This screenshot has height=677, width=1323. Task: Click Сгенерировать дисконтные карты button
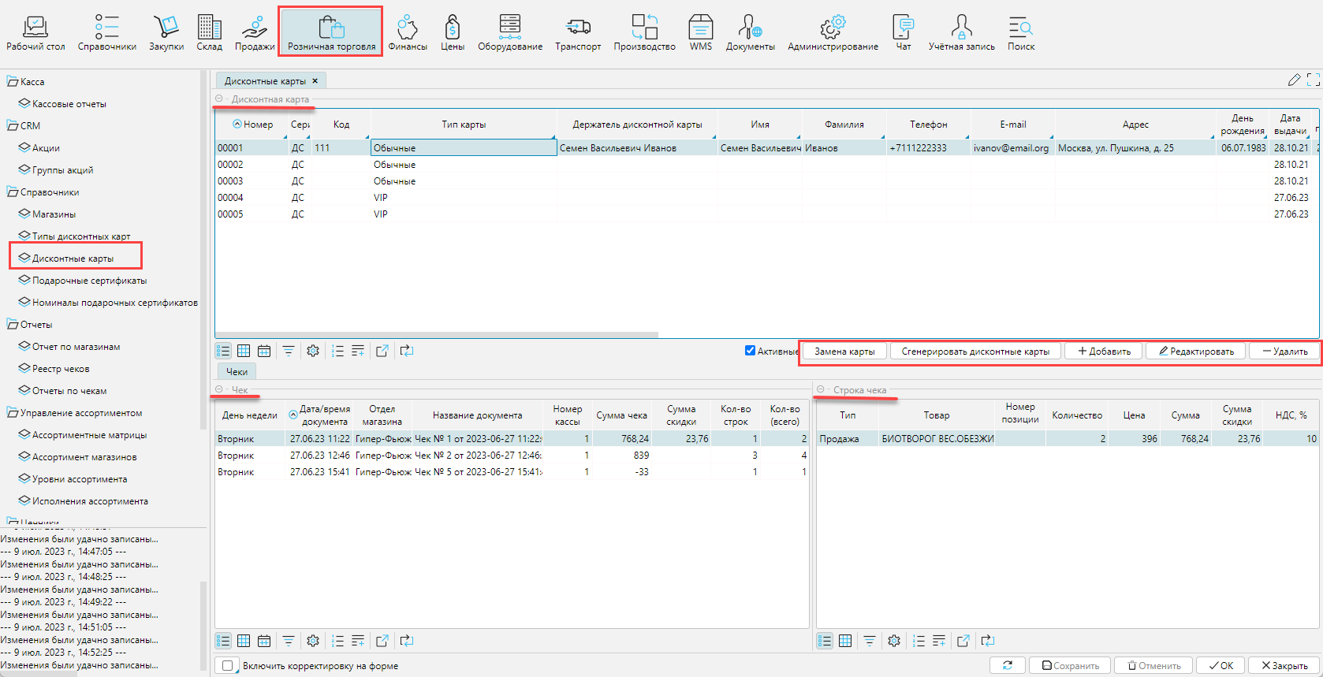tap(975, 352)
